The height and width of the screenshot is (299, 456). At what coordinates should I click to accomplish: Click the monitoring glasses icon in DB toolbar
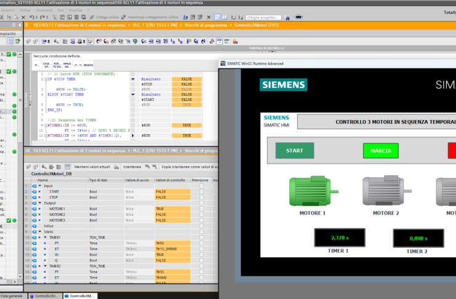pyautogui.click(x=66, y=167)
